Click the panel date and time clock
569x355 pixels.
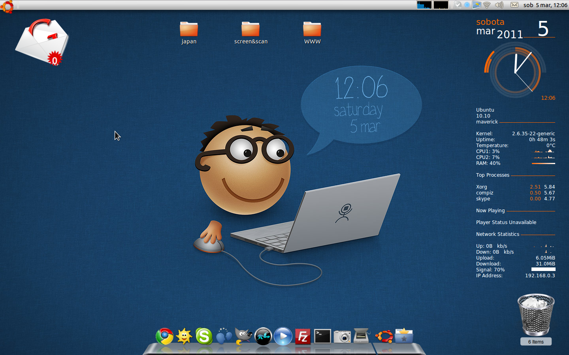pos(545,5)
